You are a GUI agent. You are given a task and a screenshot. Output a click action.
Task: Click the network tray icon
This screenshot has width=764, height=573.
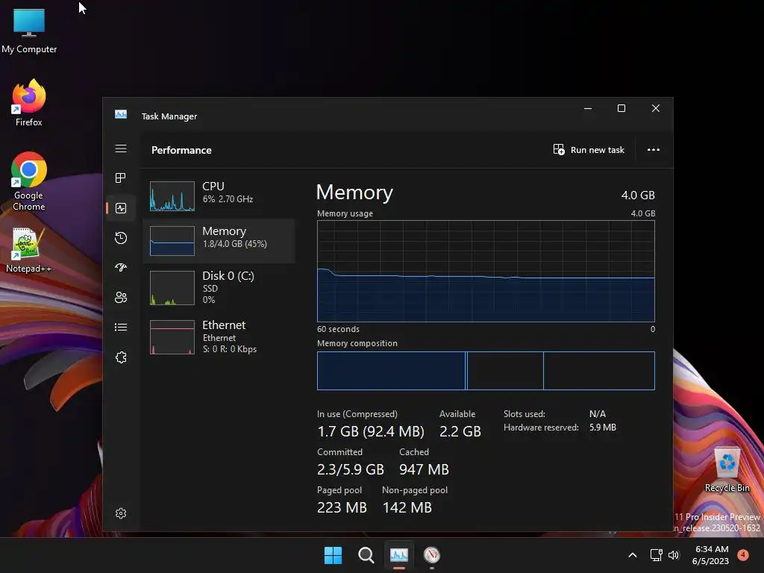656,555
